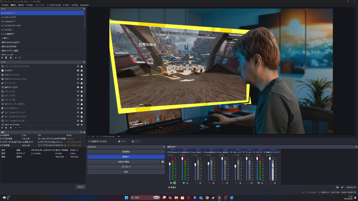Toggle スタジオモード button

(x=126, y=167)
